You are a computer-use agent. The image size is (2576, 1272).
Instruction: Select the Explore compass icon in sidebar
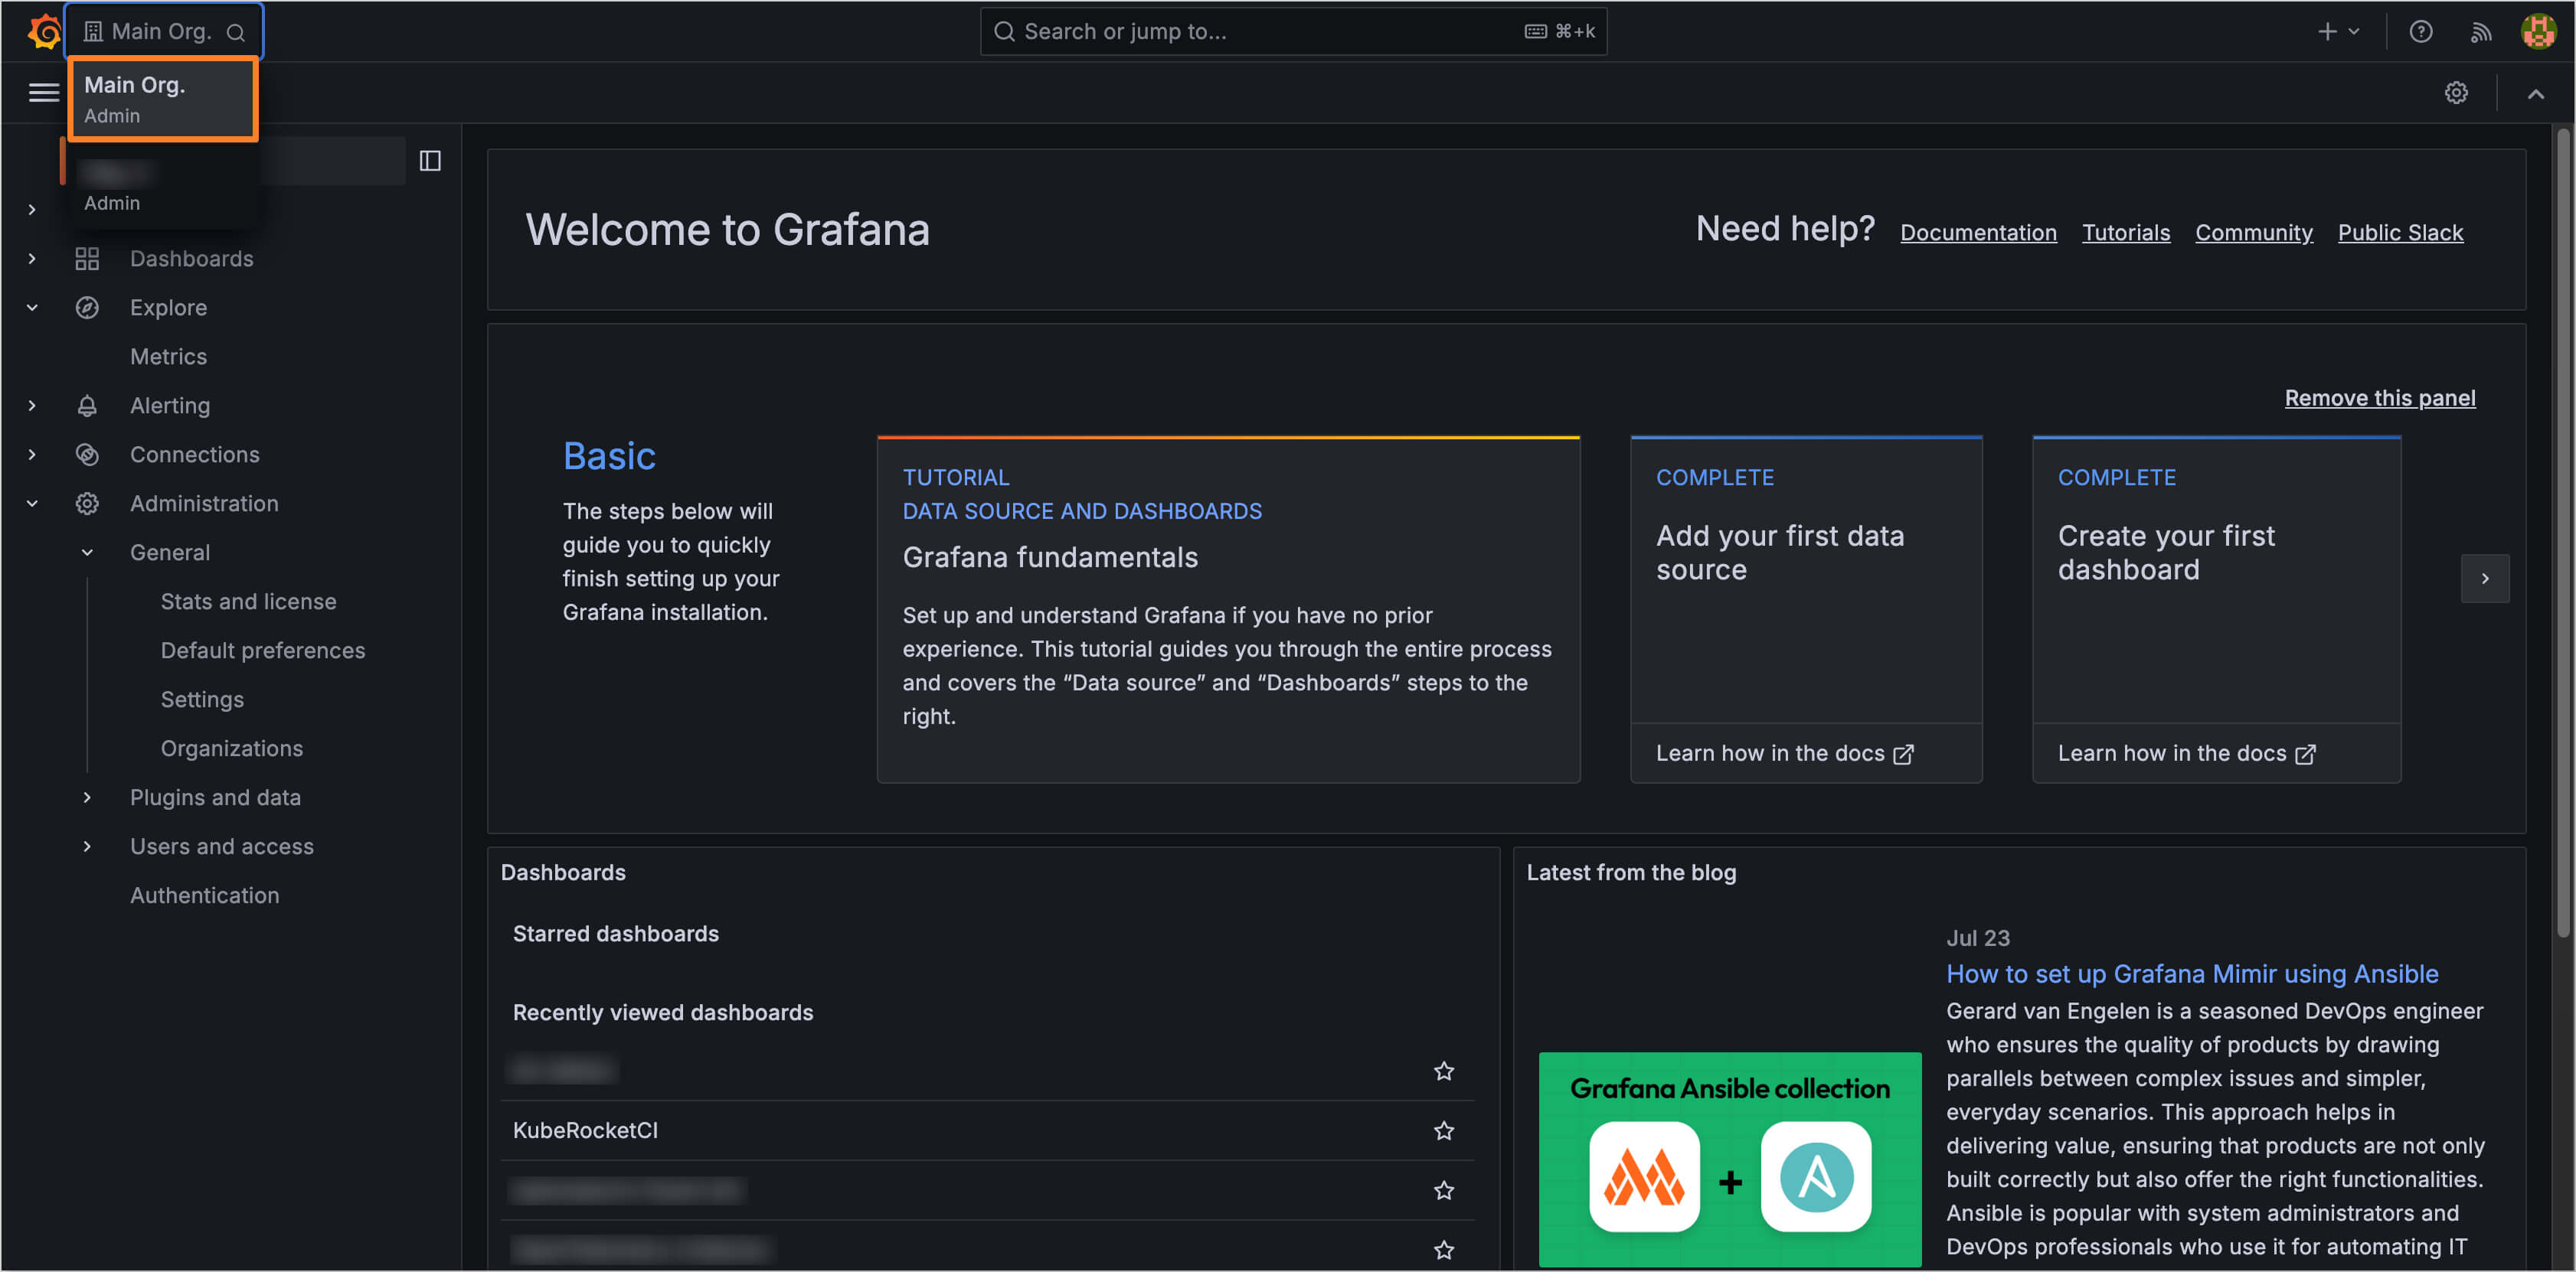coord(87,307)
